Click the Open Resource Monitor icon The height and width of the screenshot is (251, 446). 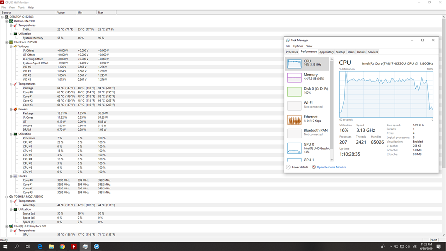(314, 167)
